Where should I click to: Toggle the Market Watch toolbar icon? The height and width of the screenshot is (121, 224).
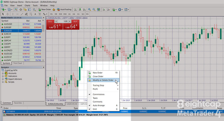click(16, 10)
